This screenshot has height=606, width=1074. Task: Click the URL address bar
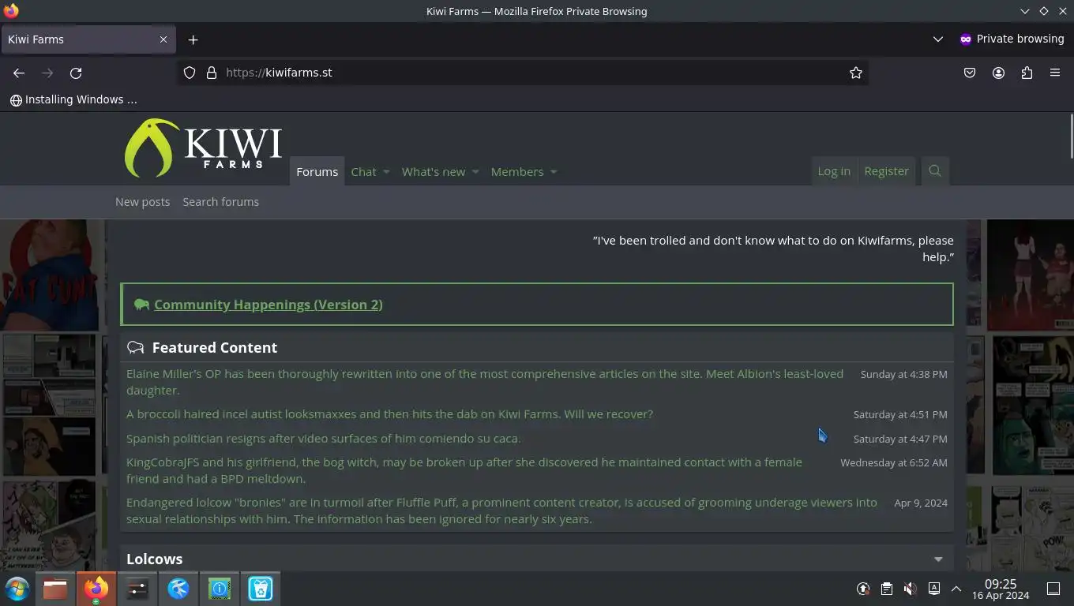coord(523,73)
